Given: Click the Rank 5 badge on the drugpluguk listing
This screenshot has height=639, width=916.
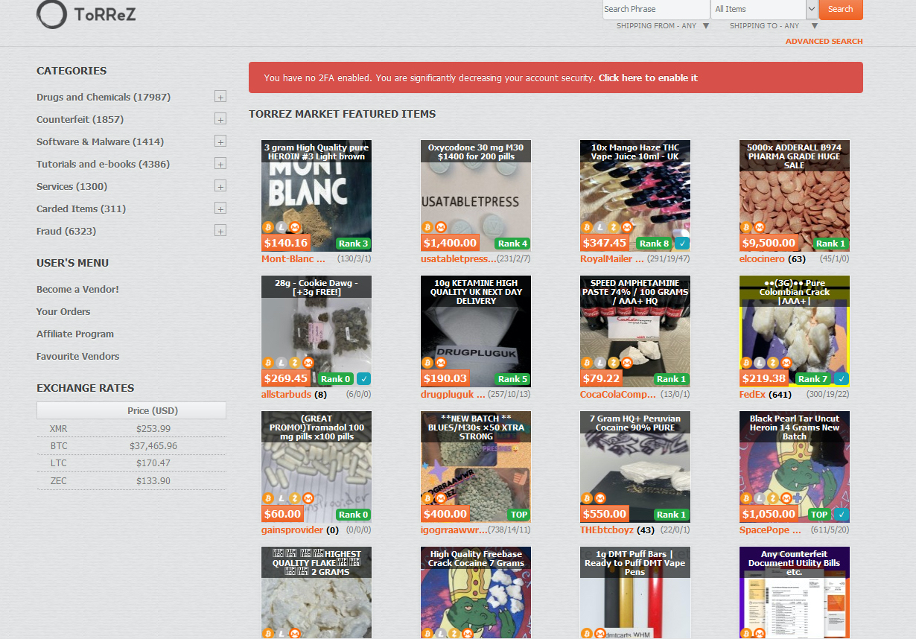Looking at the screenshot, I should 513,378.
